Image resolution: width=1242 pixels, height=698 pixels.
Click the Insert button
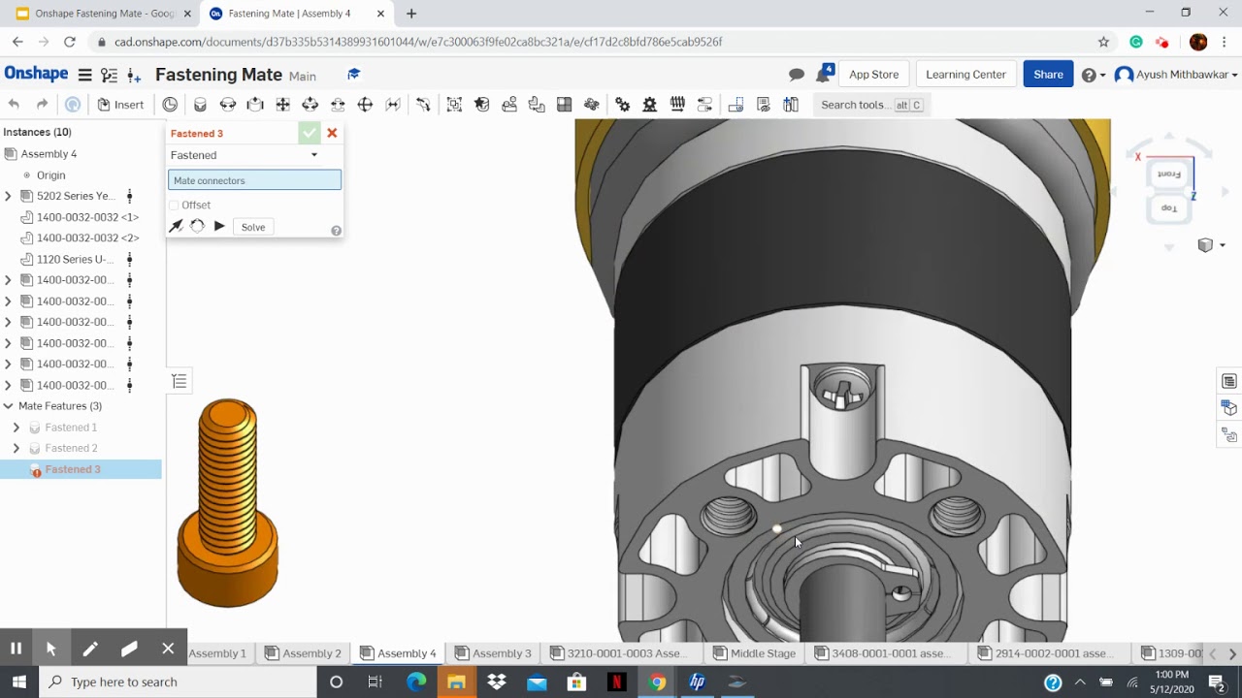[x=120, y=105]
